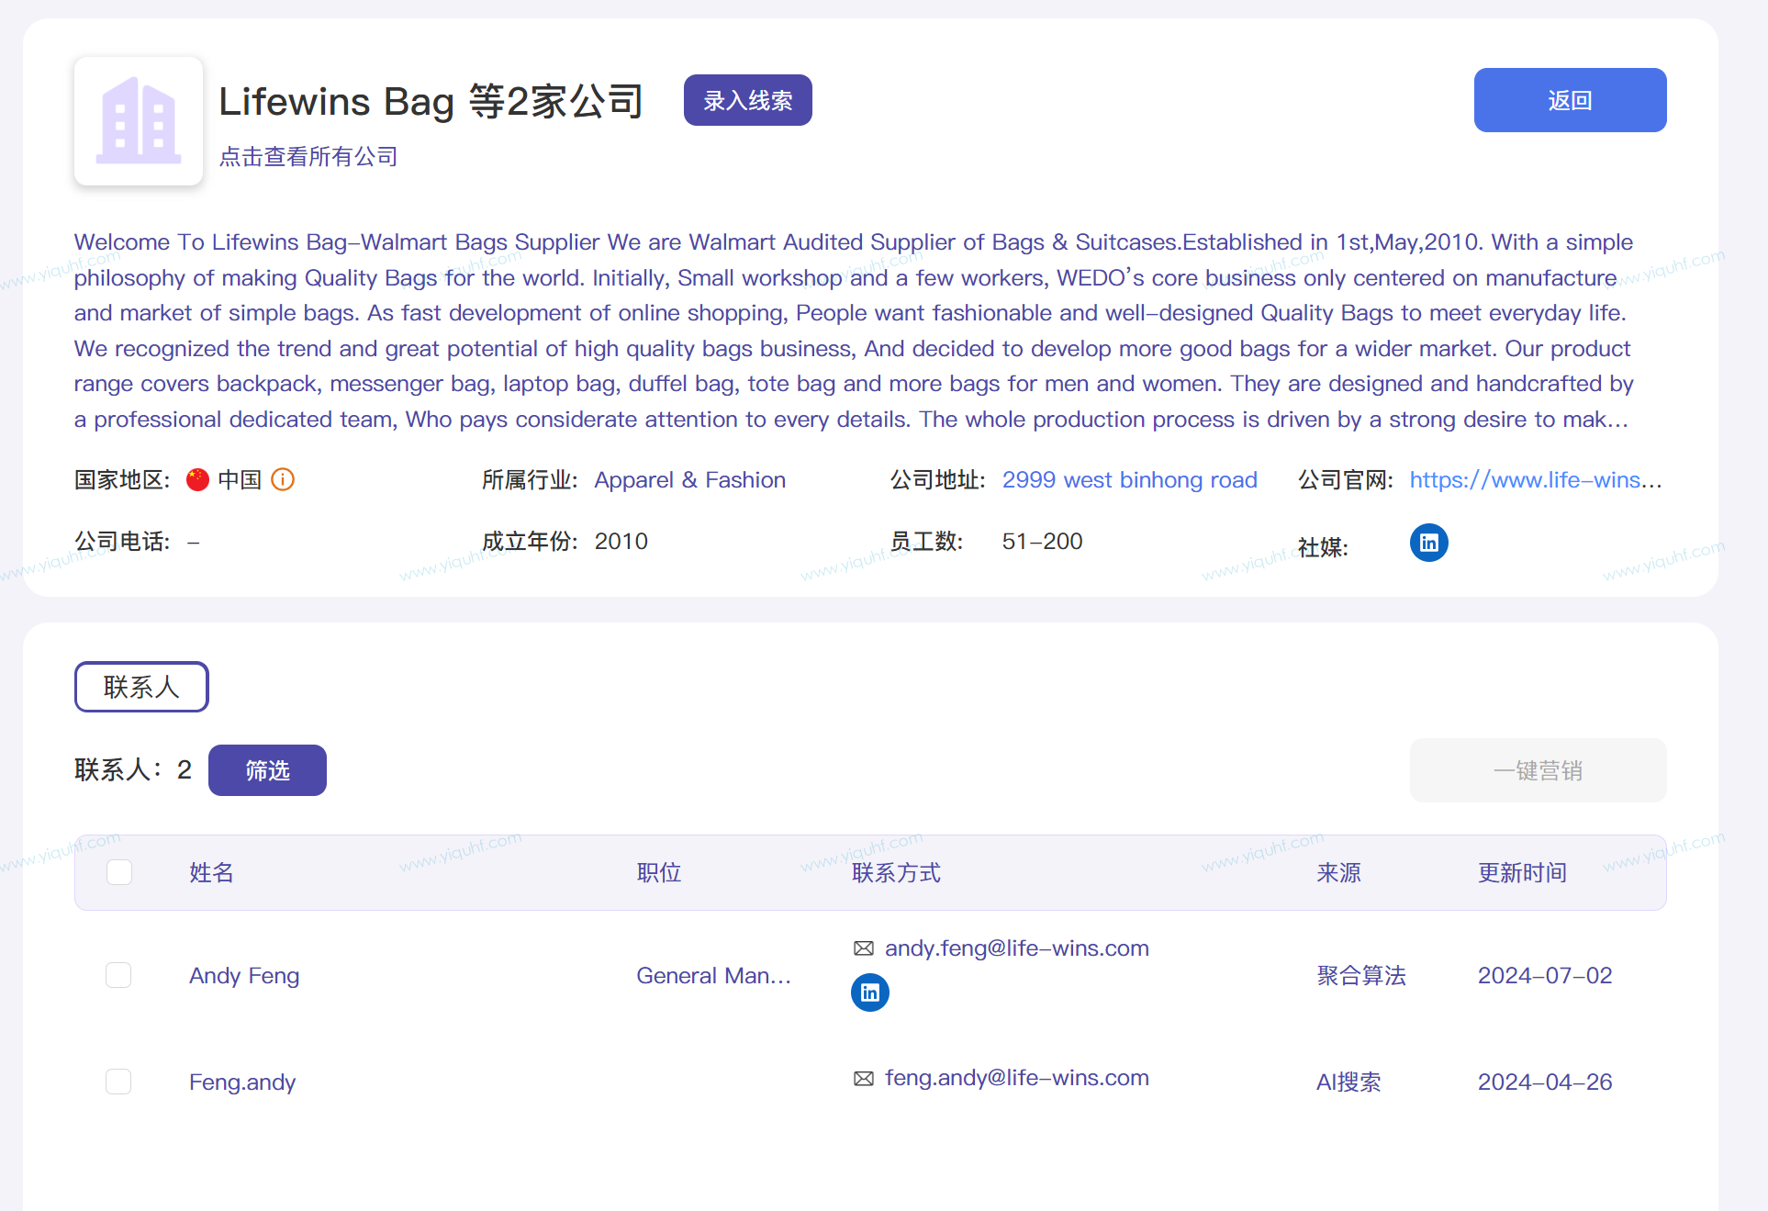Click the 一键营销 button
Viewport: 1768px width, 1211px height.
pyautogui.click(x=1538, y=770)
